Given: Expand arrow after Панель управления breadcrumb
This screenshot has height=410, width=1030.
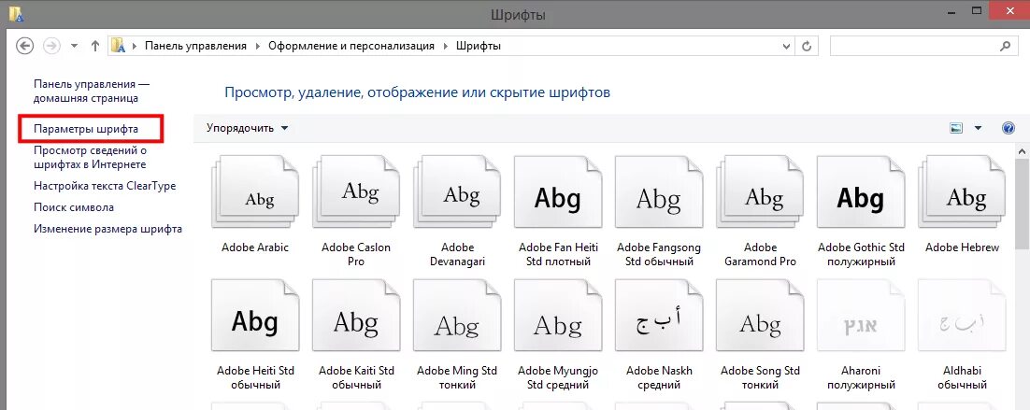Looking at the screenshot, I should coord(258,46).
